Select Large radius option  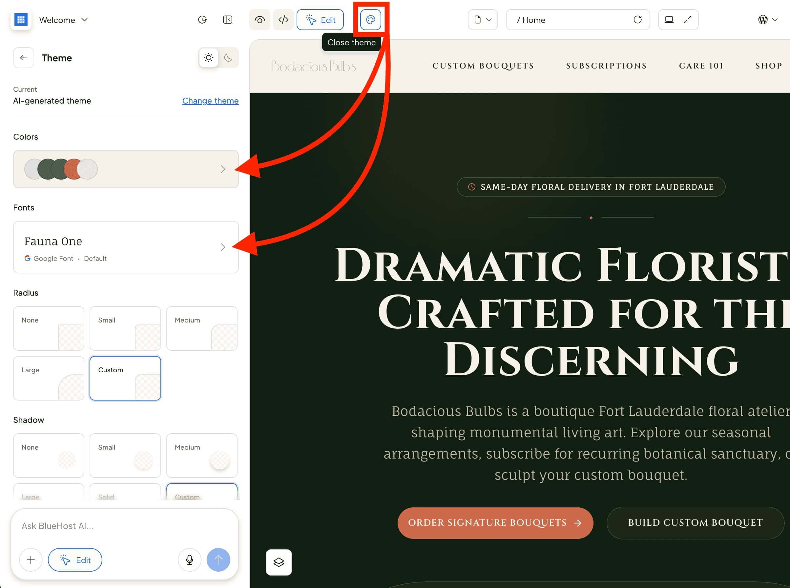49,378
